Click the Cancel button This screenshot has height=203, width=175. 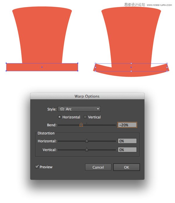(x=98, y=167)
